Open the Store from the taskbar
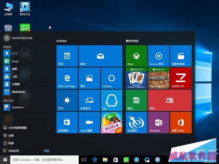The width and height of the screenshot is (219, 164). [x=116, y=160]
